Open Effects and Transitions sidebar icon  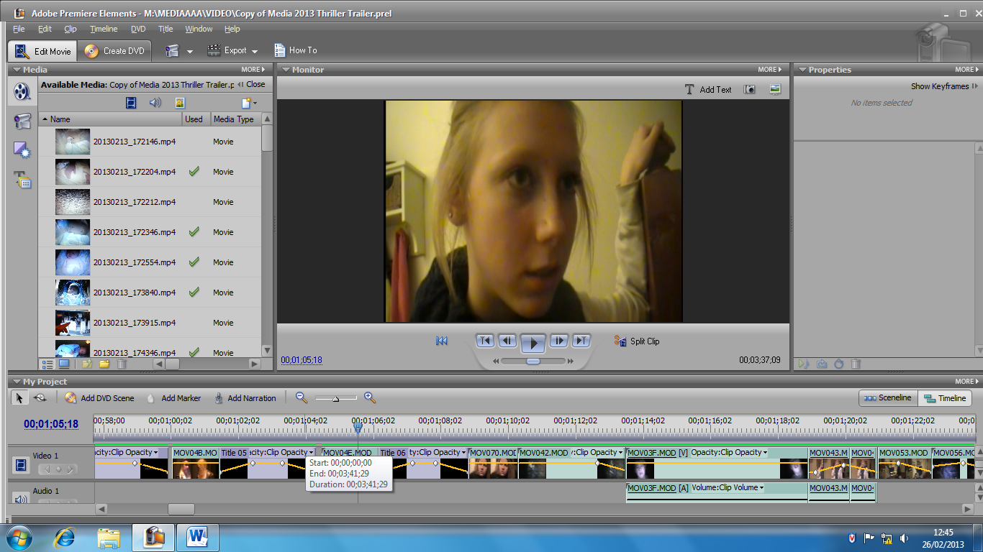click(23, 150)
